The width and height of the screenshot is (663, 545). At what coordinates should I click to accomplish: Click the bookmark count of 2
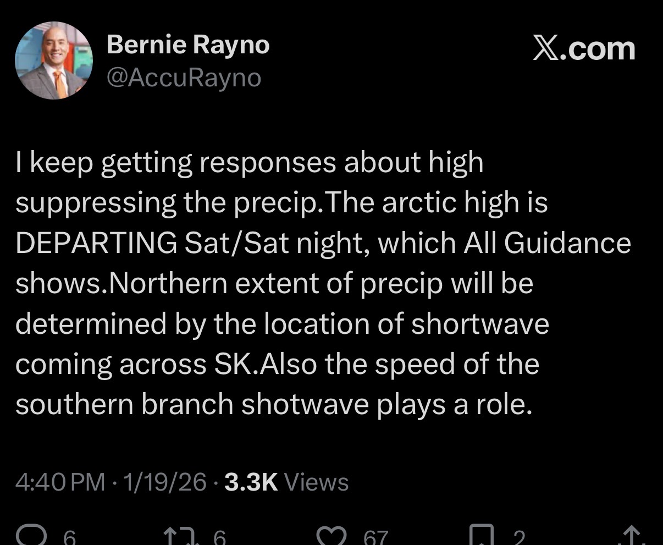click(x=520, y=537)
